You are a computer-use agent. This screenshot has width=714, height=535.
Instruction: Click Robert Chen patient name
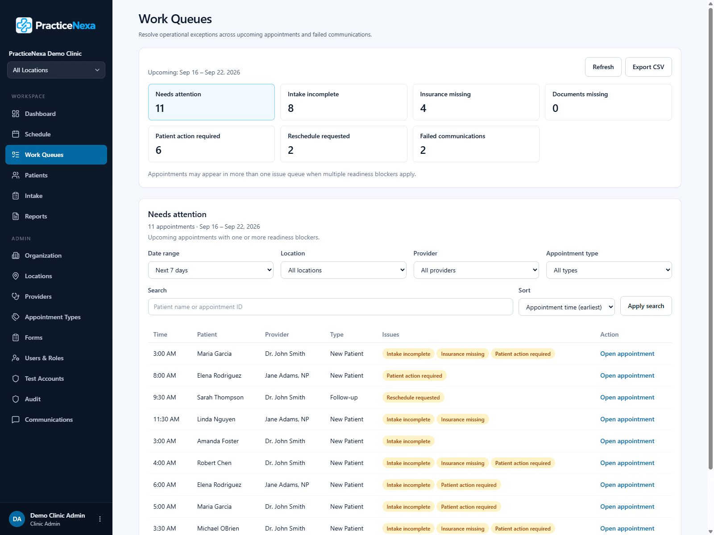(214, 463)
